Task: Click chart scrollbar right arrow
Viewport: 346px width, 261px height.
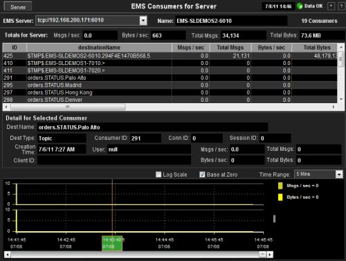Action: pyautogui.click(x=270, y=255)
